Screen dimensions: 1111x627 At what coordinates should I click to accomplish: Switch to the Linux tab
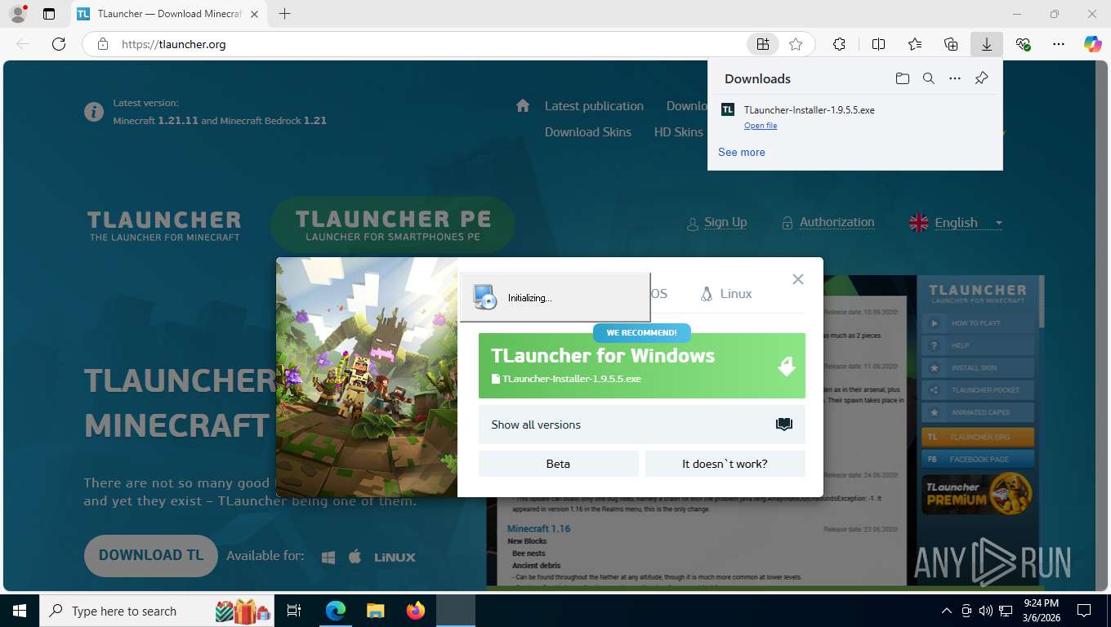point(725,294)
